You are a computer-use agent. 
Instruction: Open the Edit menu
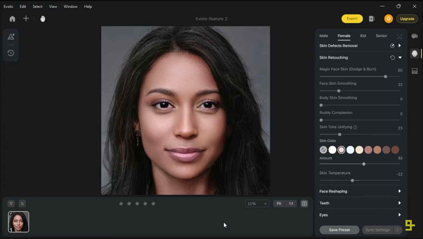click(23, 6)
